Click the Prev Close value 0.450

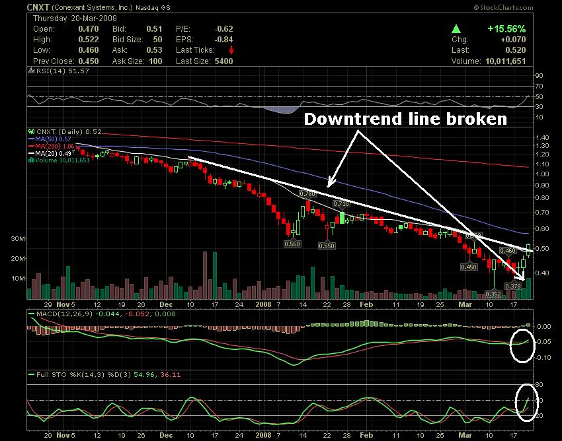(89, 61)
